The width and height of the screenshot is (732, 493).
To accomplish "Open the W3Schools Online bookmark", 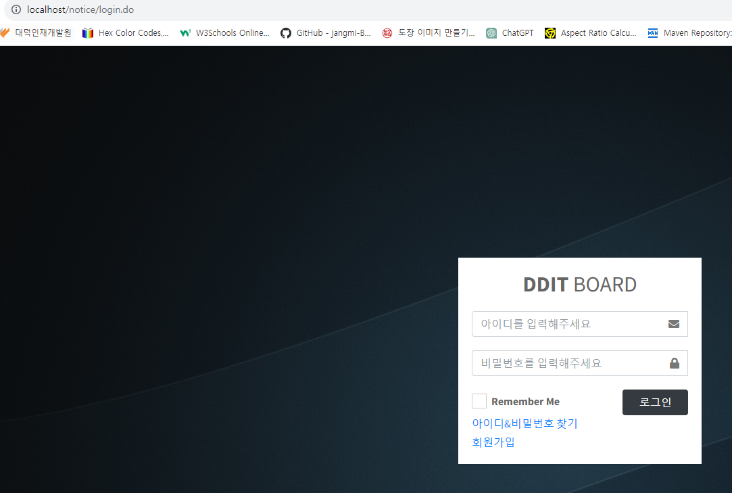I will point(225,32).
